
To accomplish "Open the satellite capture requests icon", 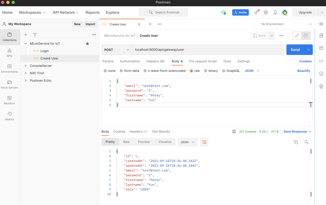I will [x=256, y=12].
